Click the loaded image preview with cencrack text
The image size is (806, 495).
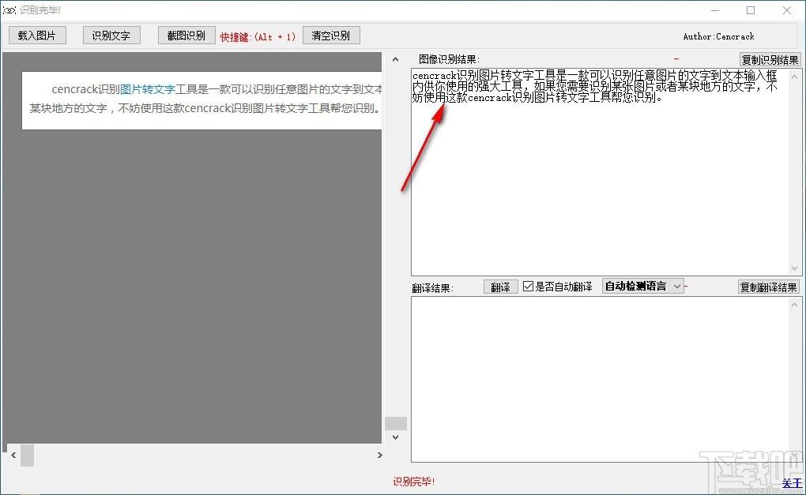pos(202,99)
